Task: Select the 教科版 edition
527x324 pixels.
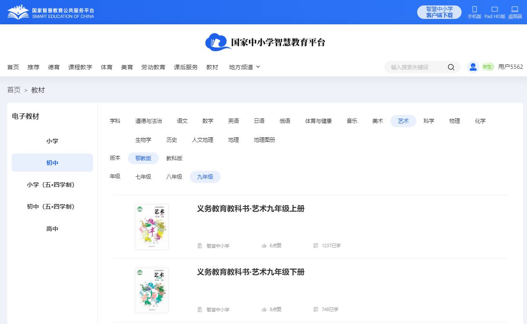Action: click(x=174, y=158)
